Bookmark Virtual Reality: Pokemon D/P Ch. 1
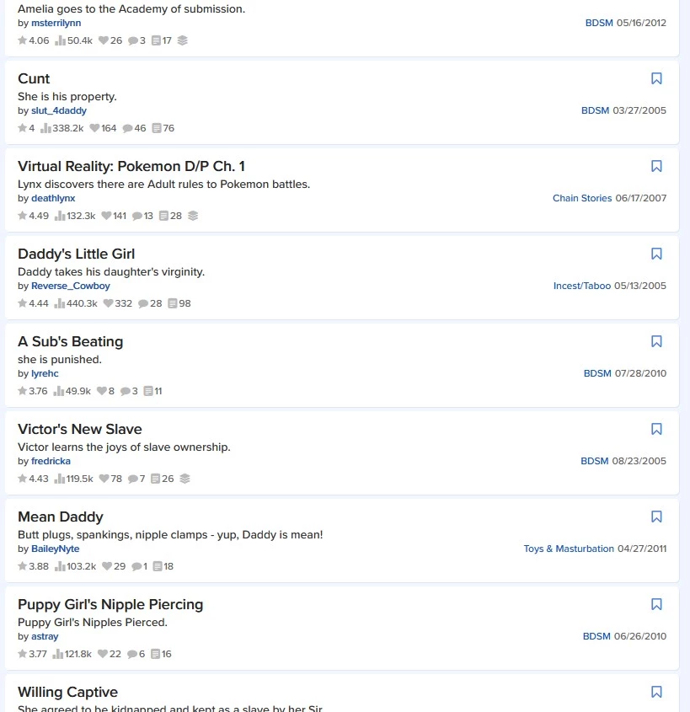 [656, 166]
